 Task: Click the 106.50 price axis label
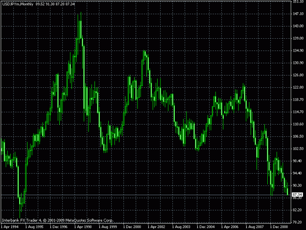[298, 136]
